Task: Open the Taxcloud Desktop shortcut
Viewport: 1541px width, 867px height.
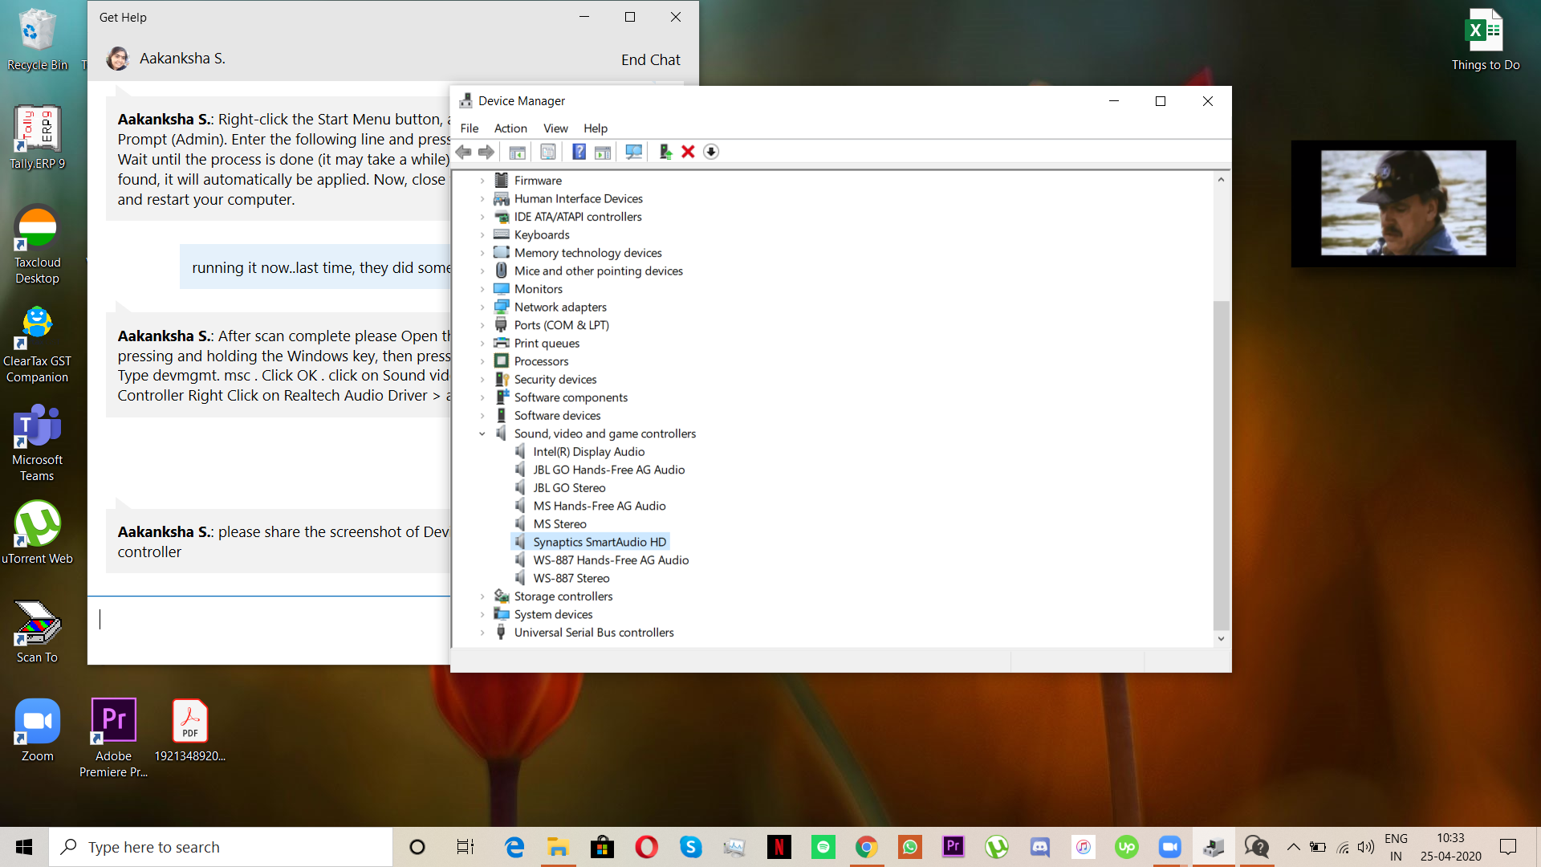Action: click(37, 245)
